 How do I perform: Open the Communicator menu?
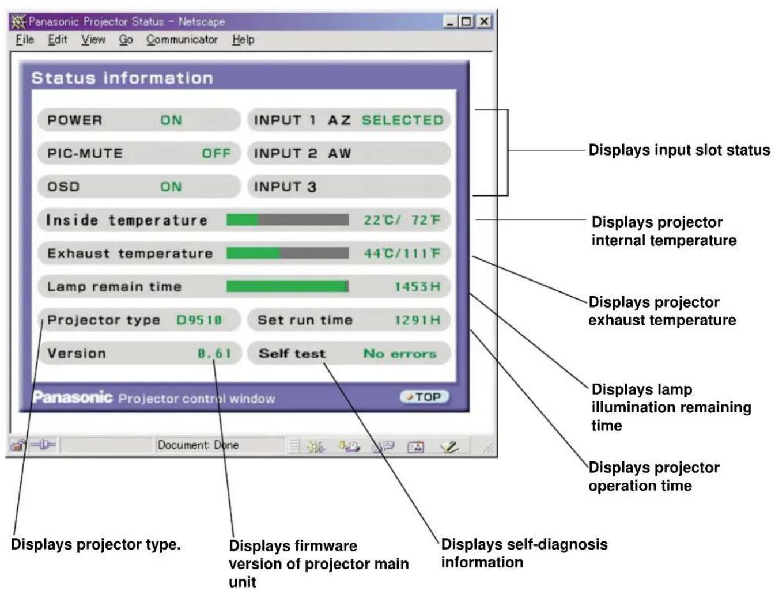coord(182,40)
